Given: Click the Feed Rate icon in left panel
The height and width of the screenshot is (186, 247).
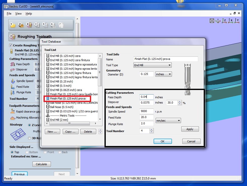Looking at the screenshot, I should click(13, 87).
